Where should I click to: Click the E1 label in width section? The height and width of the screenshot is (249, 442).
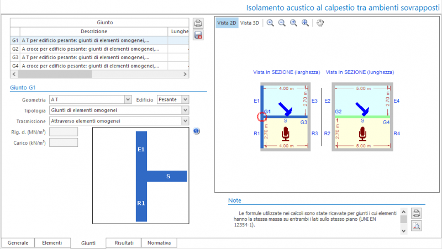[x=256, y=101]
